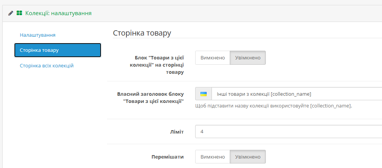Set the collection products block to Увімкнено
Image resolution: width=382 pixels, height=168 pixels.
[248, 58]
